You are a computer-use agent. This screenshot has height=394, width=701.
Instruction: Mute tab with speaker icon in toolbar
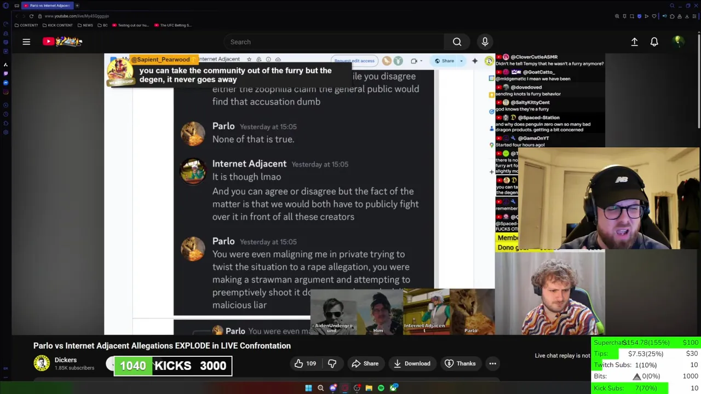click(665, 16)
